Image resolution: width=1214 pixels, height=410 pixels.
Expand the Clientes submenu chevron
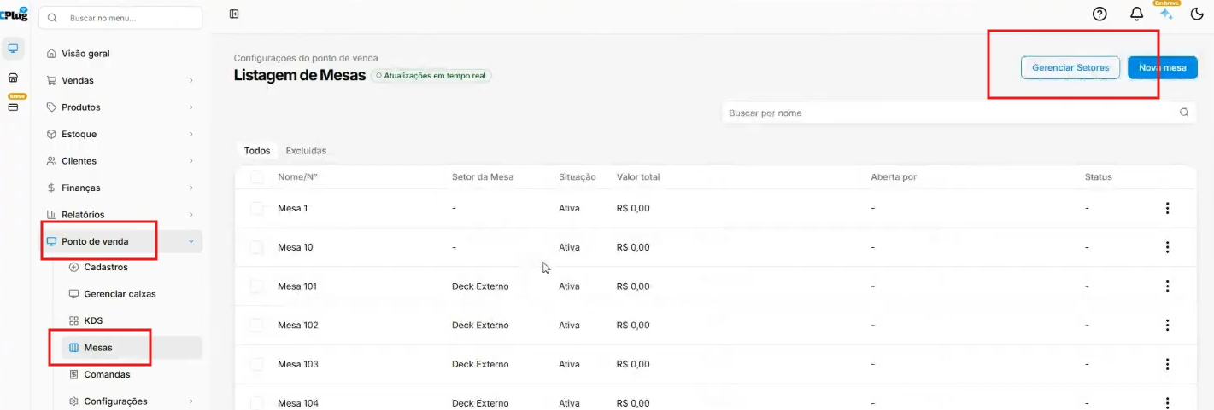click(x=191, y=161)
